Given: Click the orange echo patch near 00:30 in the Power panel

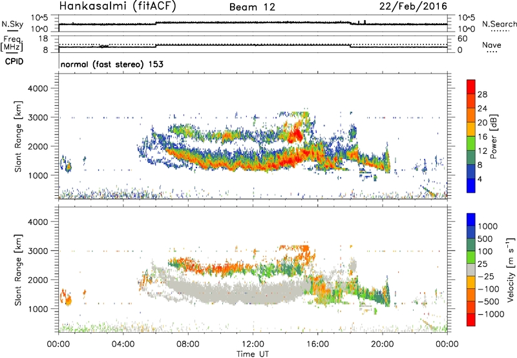Looking at the screenshot, I should coord(69,167).
